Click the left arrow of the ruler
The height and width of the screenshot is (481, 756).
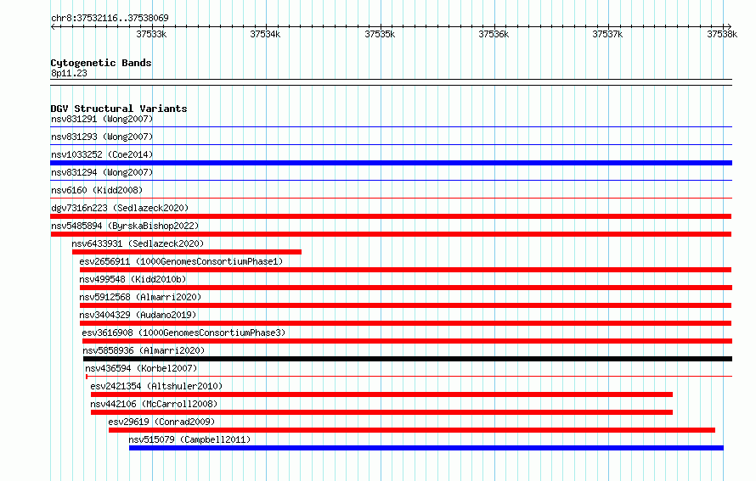point(54,27)
